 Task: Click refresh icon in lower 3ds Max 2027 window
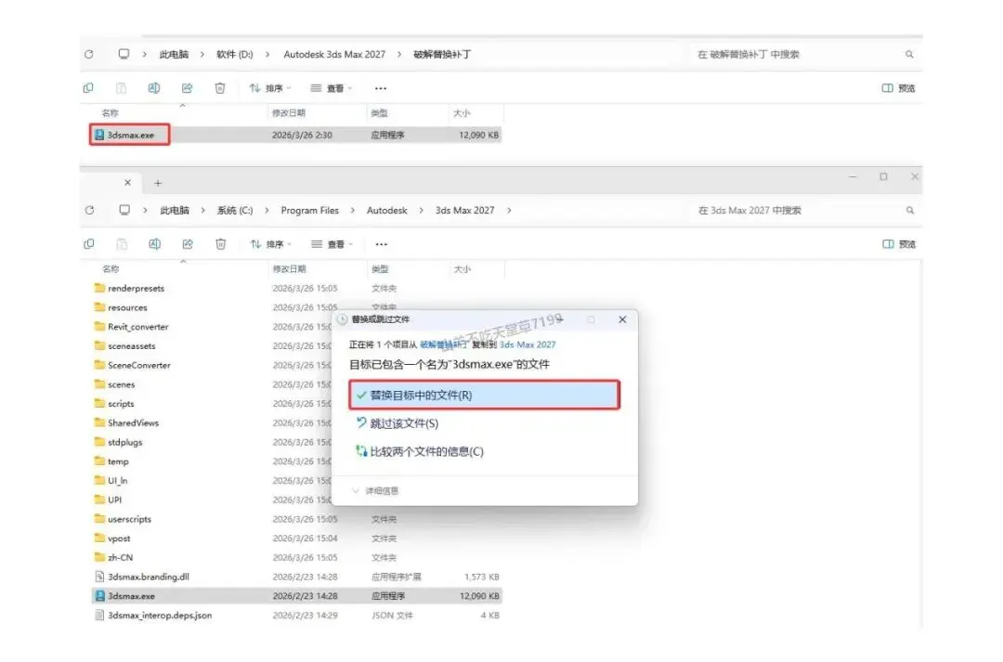click(x=89, y=211)
